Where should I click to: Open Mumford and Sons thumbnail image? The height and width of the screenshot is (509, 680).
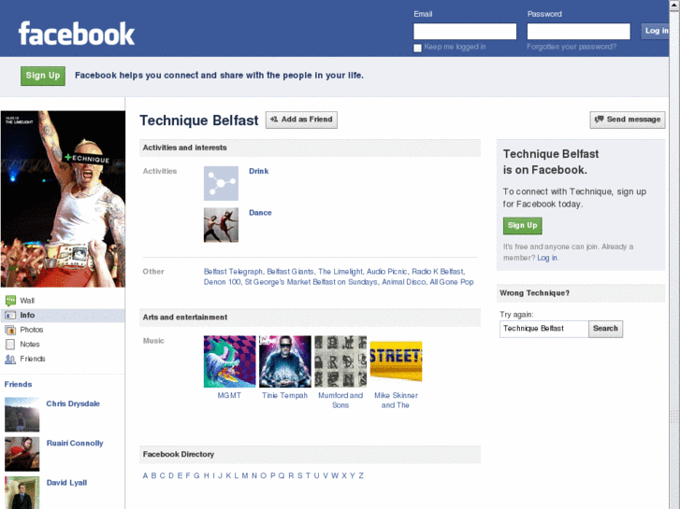point(340,361)
